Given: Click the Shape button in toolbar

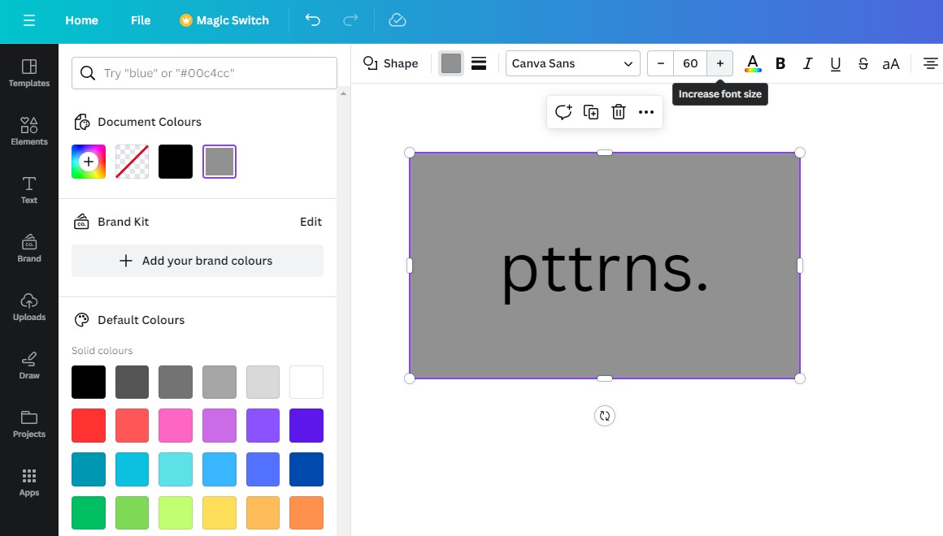Looking at the screenshot, I should point(391,63).
